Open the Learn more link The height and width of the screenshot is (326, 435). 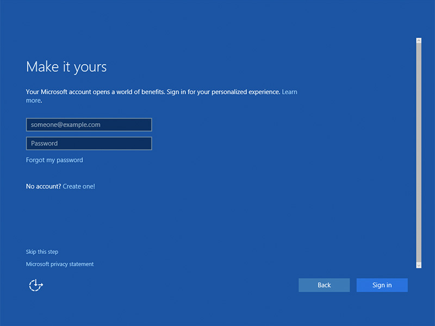289,92
